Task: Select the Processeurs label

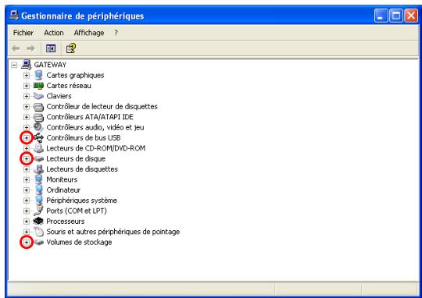Action: [66, 222]
